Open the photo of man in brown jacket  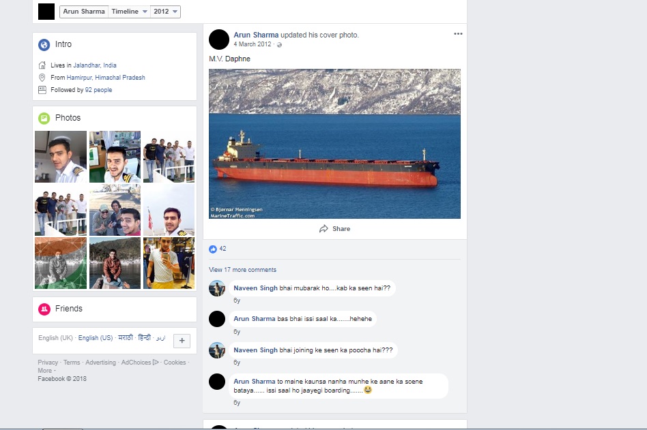tap(115, 263)
